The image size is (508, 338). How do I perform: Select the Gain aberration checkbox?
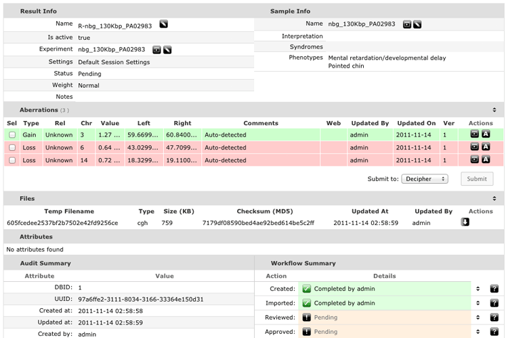point(12,135)
